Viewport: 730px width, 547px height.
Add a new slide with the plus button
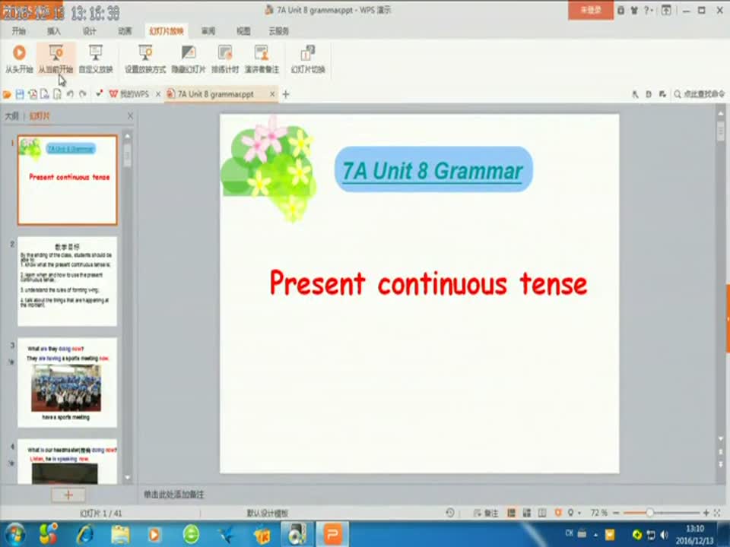[68, 495]
